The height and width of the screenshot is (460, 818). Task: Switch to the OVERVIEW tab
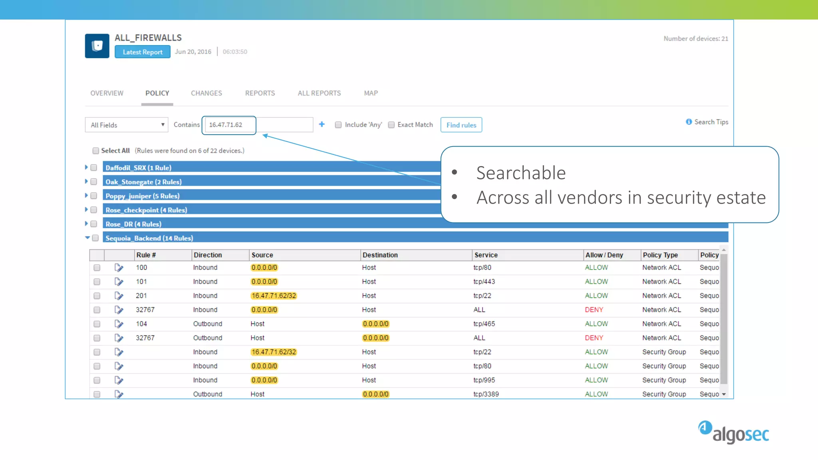click(107, 93)
